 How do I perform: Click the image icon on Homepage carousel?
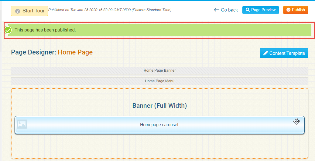click(22, 124)
